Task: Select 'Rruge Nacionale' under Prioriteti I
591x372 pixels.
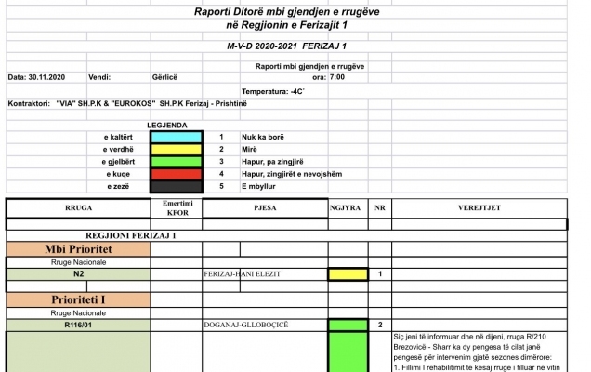Action: [78, 313]
